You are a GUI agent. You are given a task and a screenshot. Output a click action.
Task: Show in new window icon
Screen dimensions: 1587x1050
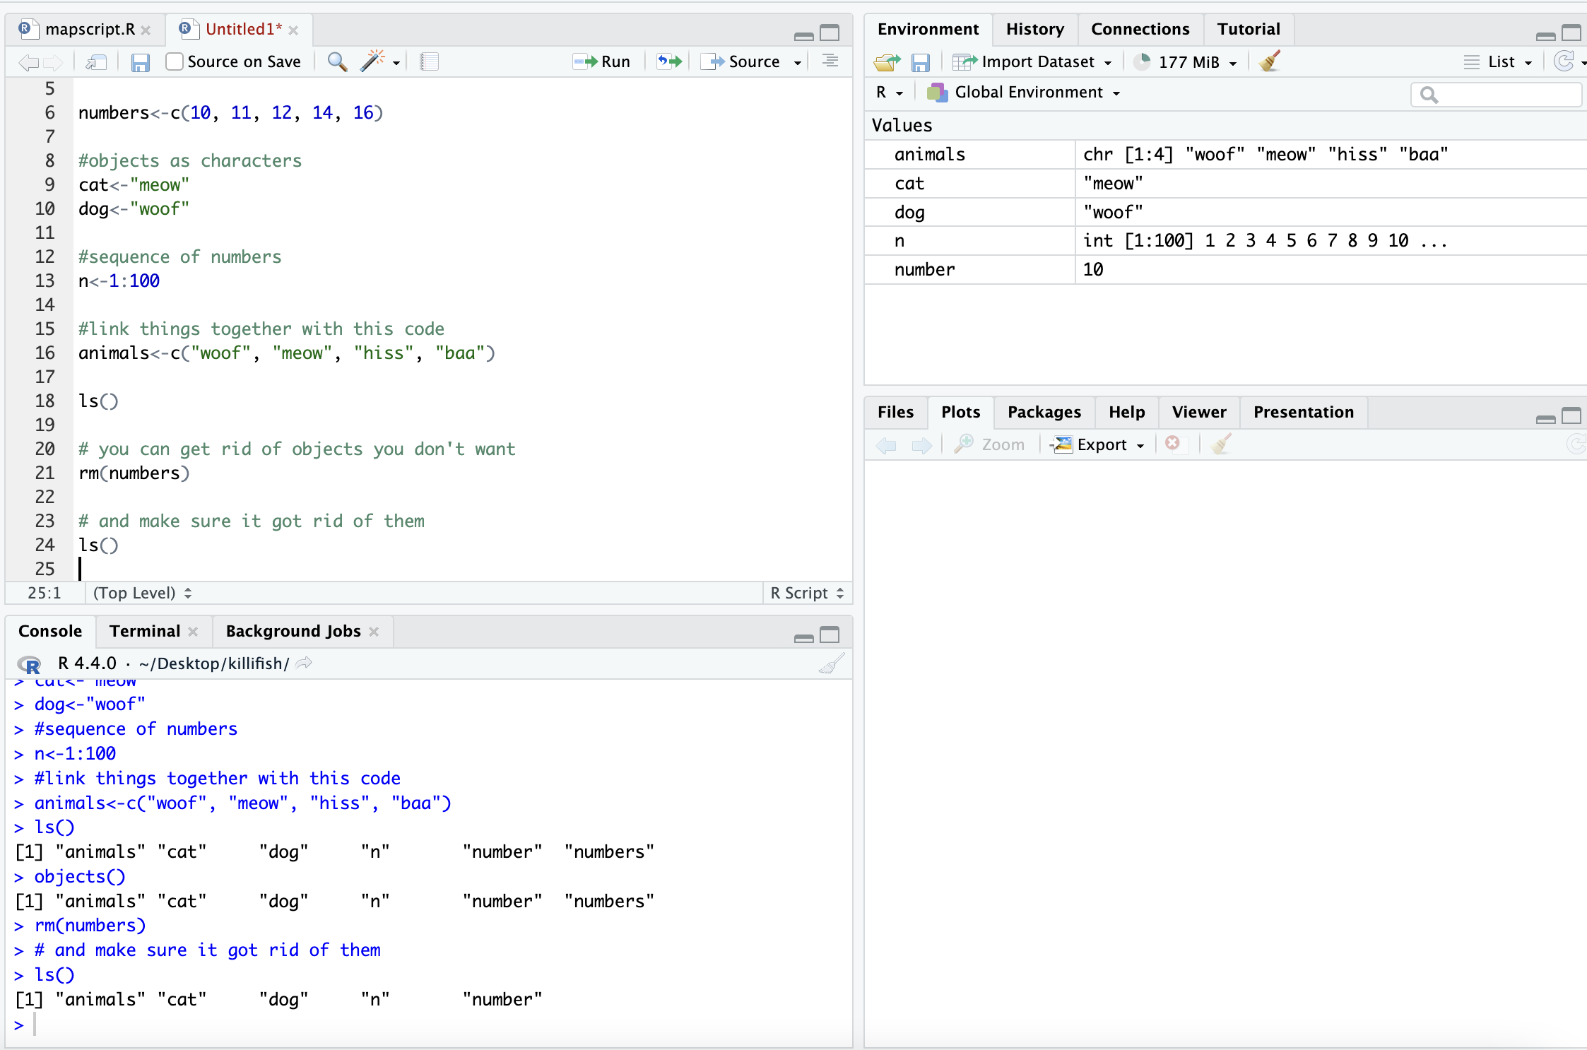pyautogui.click(x=96, y=62)
